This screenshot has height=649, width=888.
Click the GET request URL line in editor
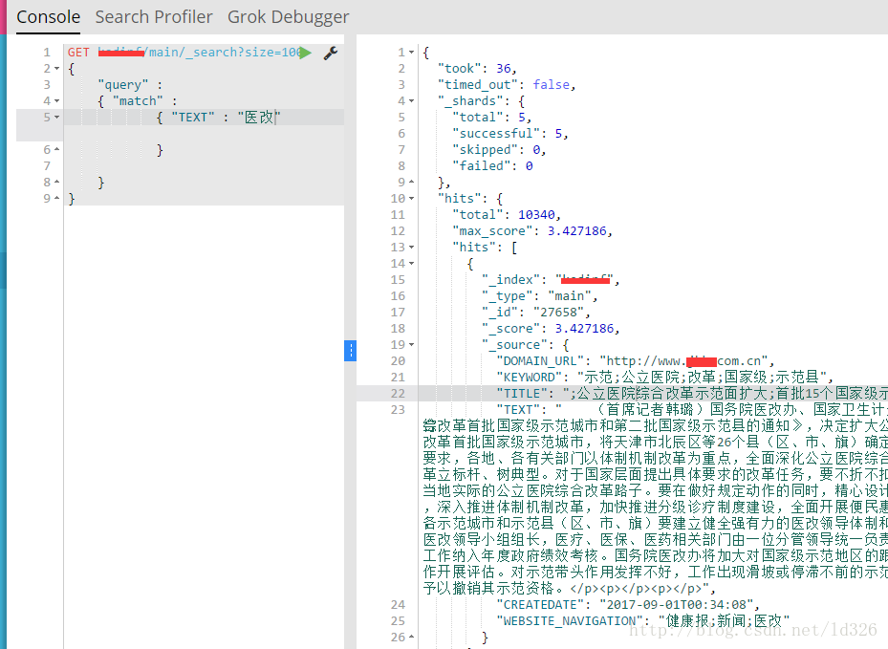pos(182,53)
